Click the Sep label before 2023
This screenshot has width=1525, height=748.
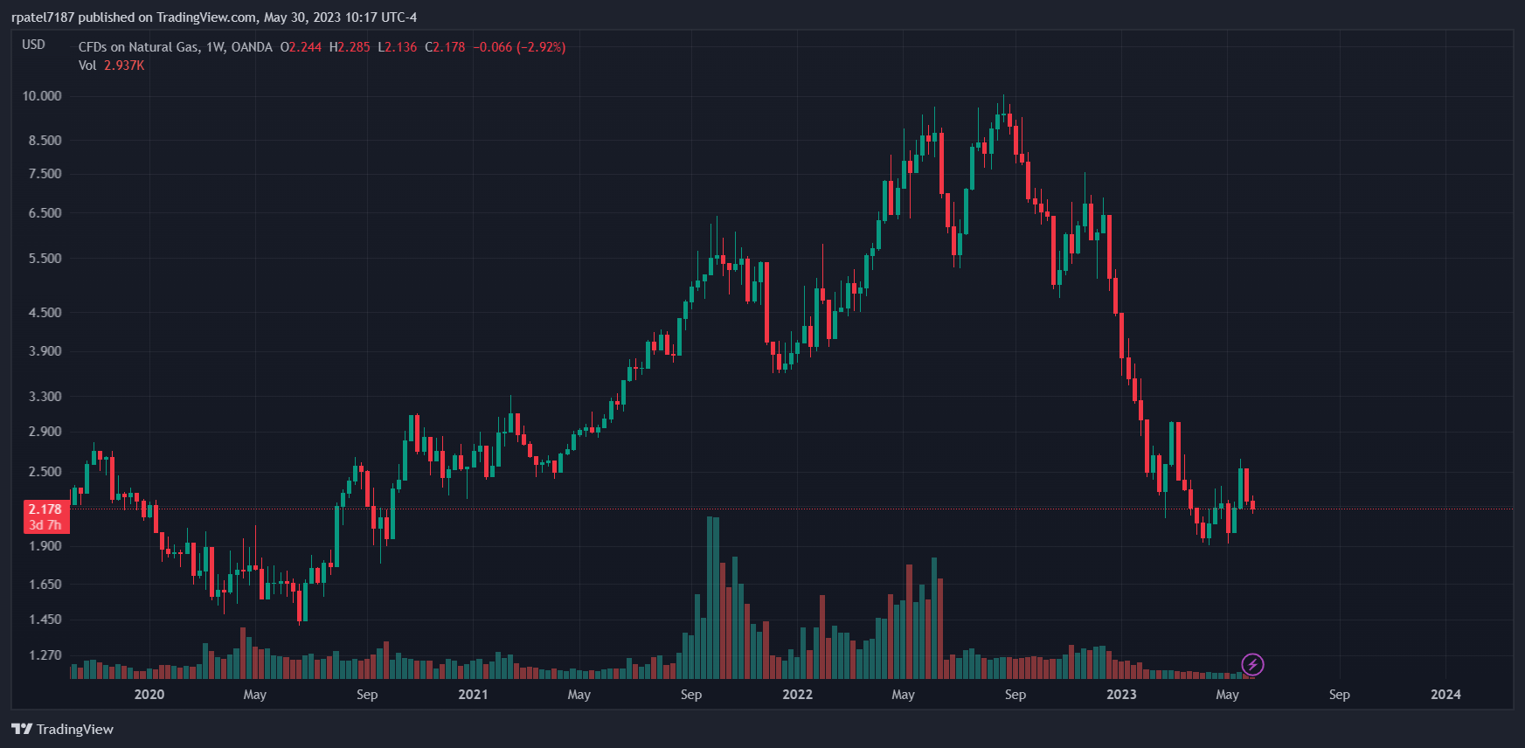[1016, 695]
